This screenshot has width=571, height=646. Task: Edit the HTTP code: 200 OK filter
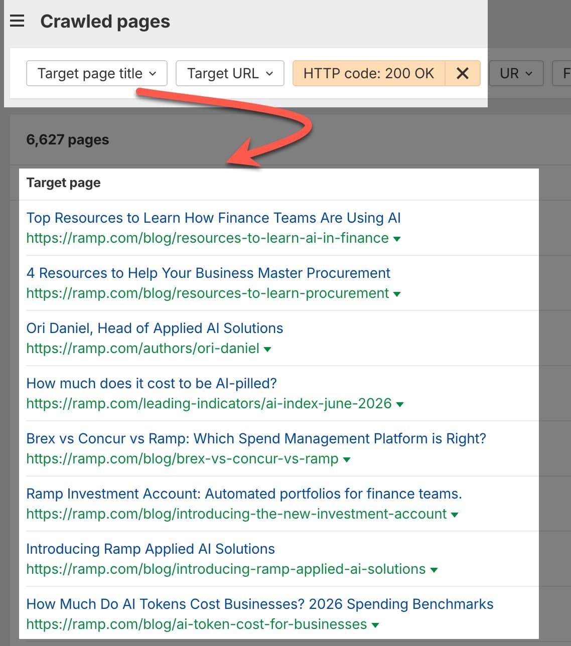tap(369, 73)
